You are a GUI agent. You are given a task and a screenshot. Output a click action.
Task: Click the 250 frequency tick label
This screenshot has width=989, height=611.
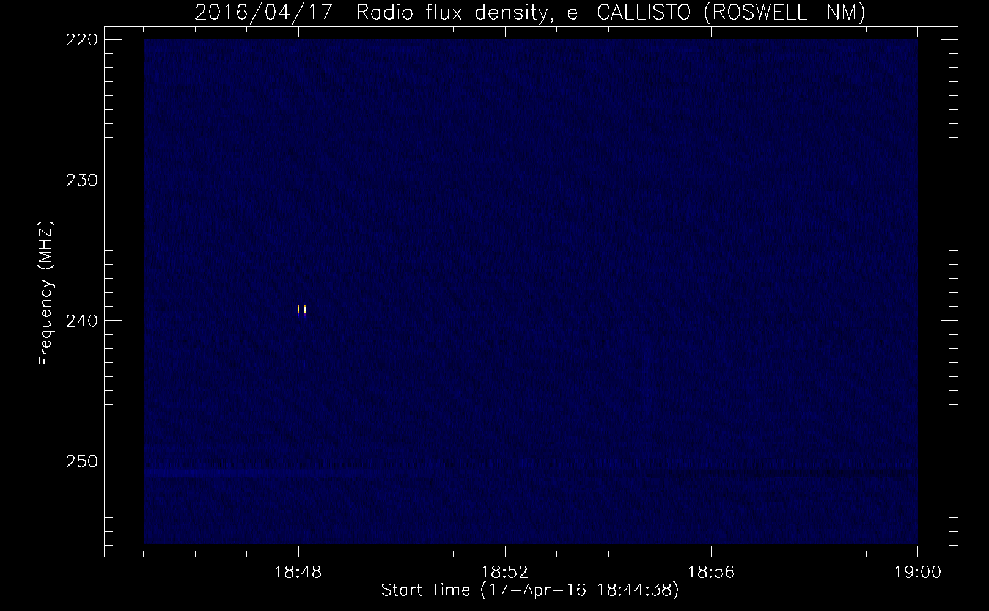[81, 461]
